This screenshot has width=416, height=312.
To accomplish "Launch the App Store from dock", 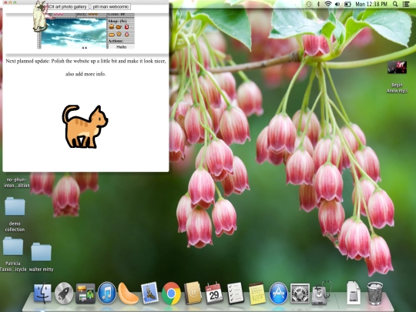I will point(278,294).
